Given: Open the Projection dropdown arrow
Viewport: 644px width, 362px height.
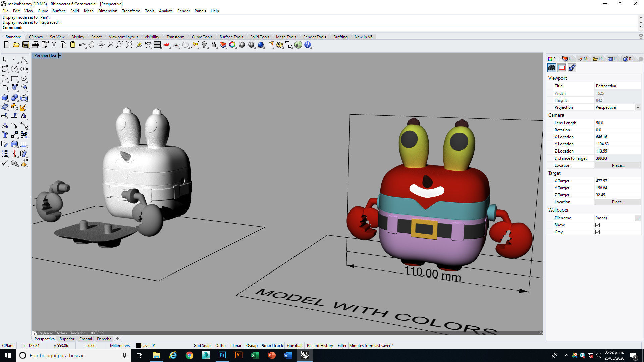Looking at the screenshot, I should tap(638, 107).
